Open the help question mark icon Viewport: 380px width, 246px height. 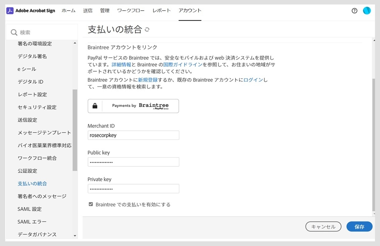pyautogui.click(x=354, y=10)
